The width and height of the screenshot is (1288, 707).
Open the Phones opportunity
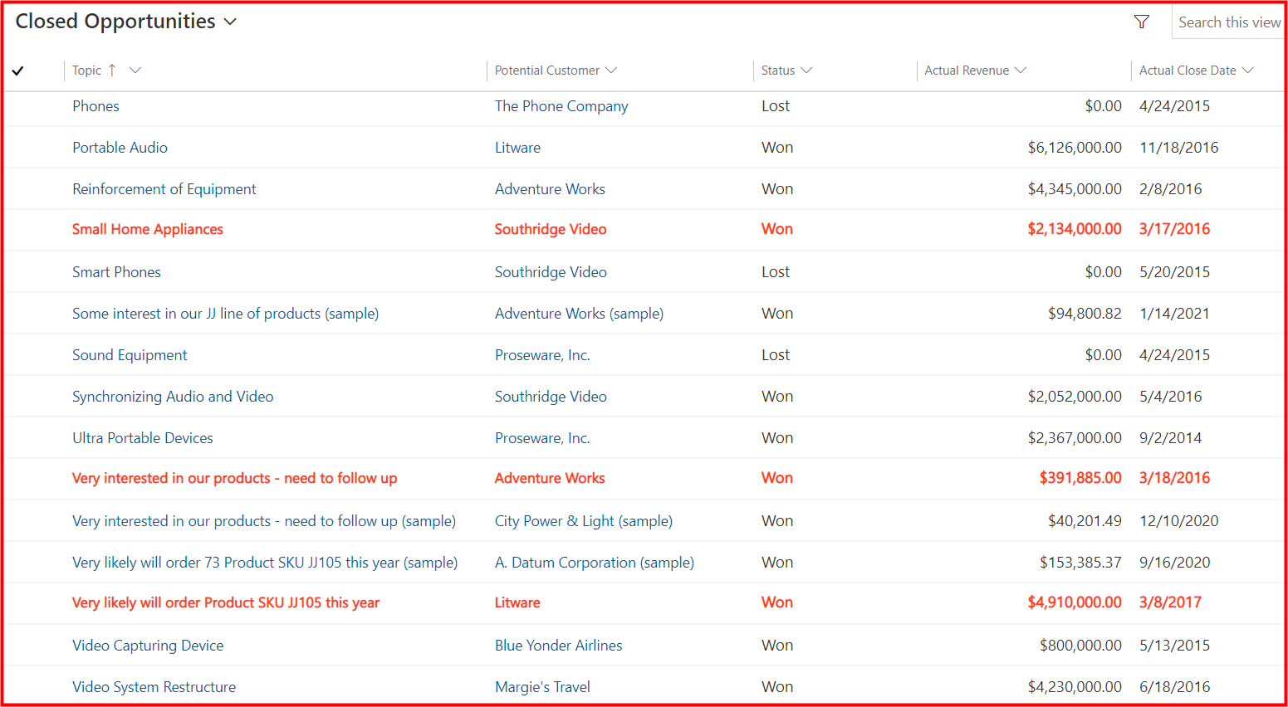[95, 106]
